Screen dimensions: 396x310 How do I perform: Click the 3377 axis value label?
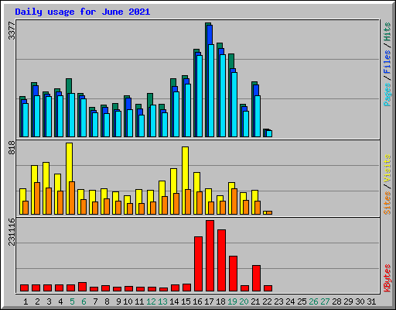(12, 31)
